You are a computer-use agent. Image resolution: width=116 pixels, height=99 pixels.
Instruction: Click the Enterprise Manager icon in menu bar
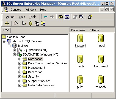6,10
